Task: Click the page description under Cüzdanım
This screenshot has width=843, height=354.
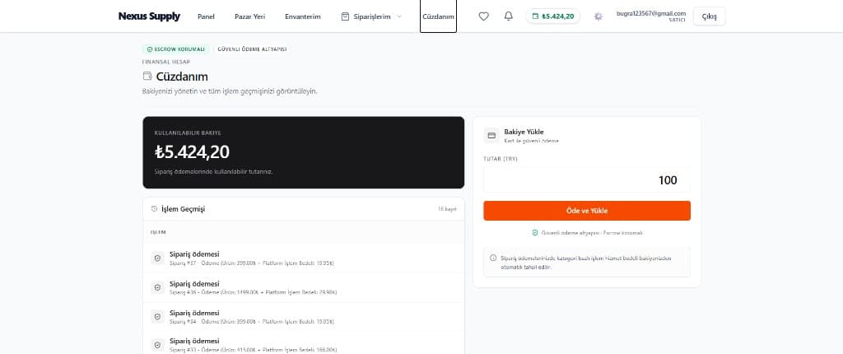Action: tap(230, 91)
